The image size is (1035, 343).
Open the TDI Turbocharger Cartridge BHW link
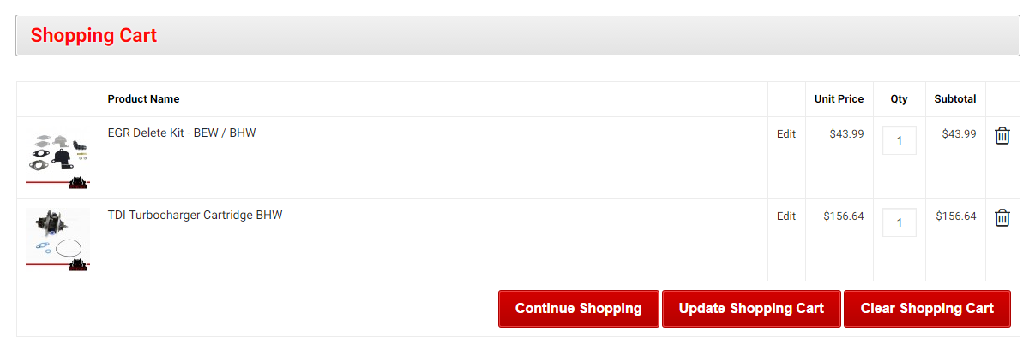pyautogui.click(x=195, y=216)
